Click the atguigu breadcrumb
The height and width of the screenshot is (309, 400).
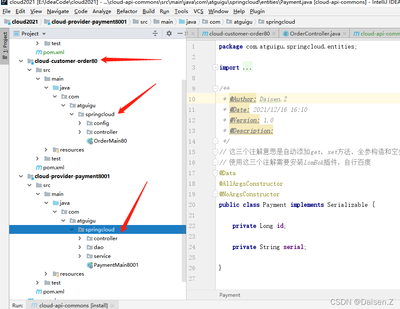coord(240,22)
